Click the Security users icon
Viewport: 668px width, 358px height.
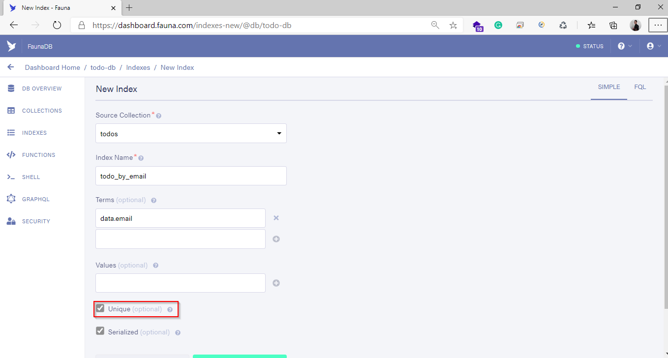[x=11, y=221]
